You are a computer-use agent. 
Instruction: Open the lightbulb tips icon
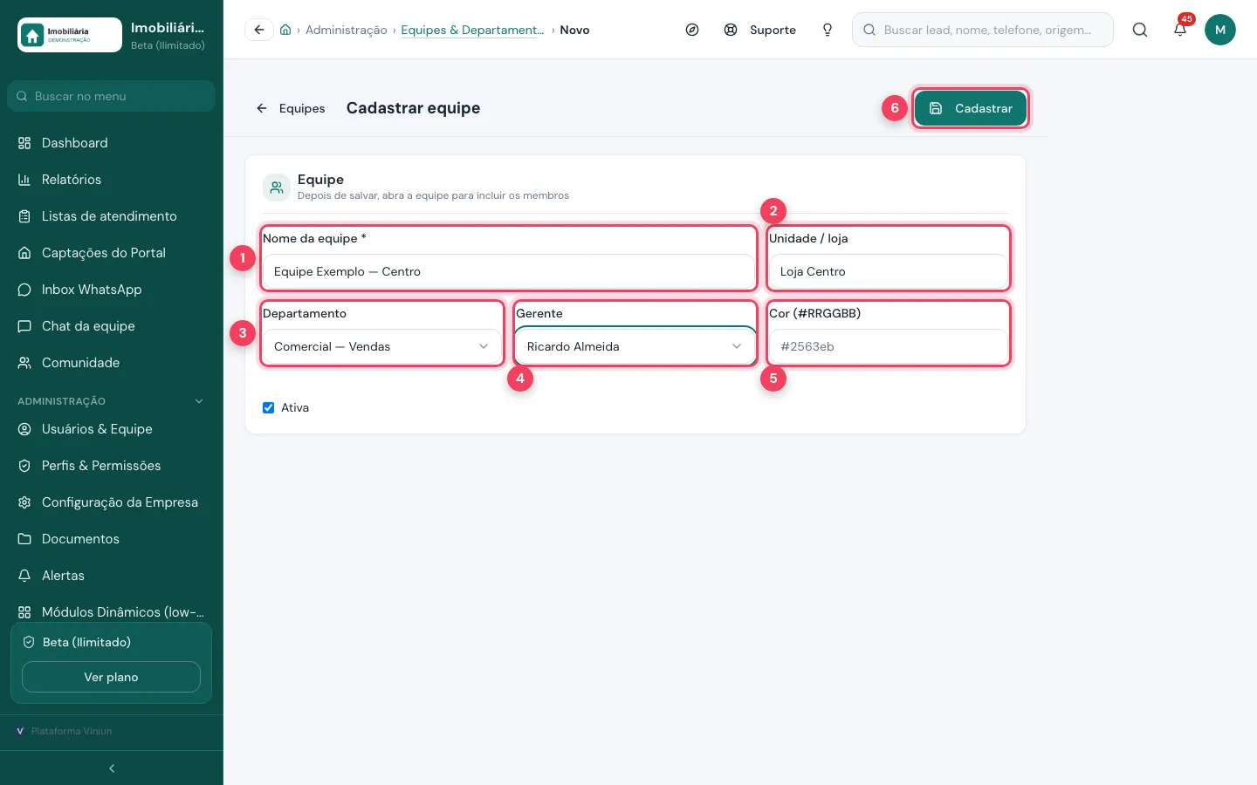(828, 30)
